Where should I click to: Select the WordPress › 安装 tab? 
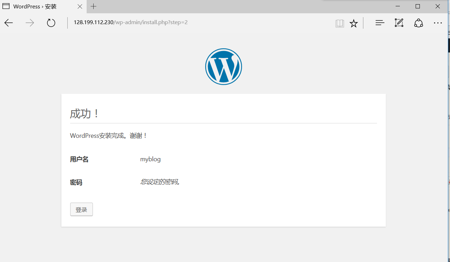(43, 6)
